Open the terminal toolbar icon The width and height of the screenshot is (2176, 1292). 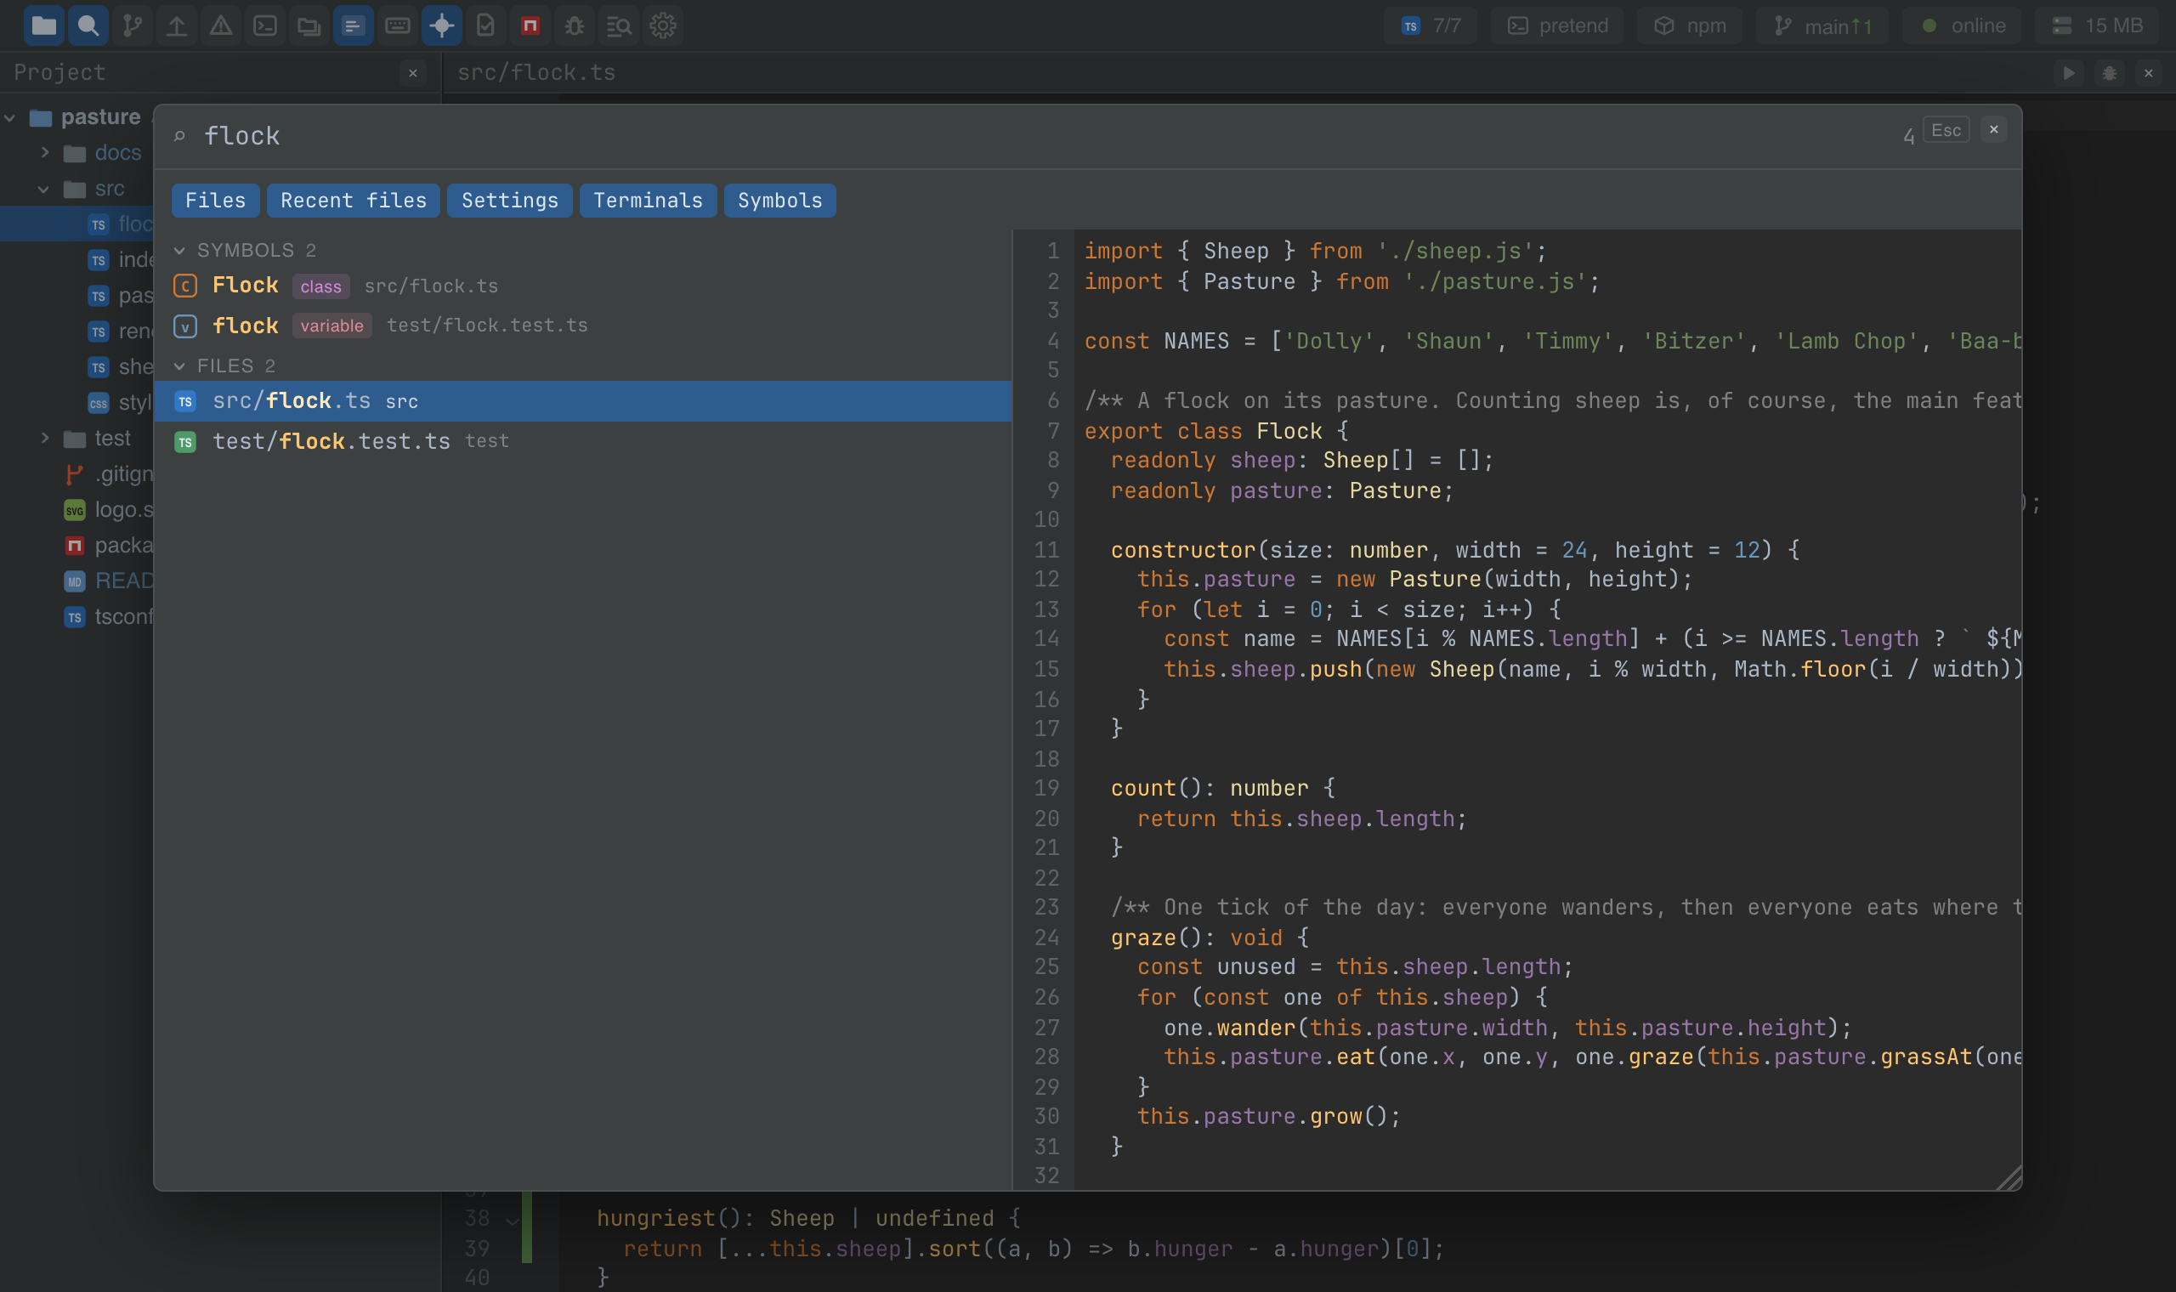tap(265, 25)
